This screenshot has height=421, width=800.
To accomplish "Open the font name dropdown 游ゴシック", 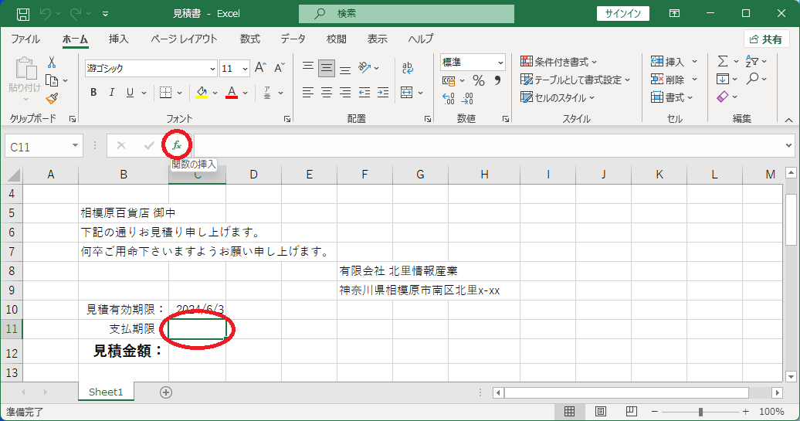I will coord(213,69).
